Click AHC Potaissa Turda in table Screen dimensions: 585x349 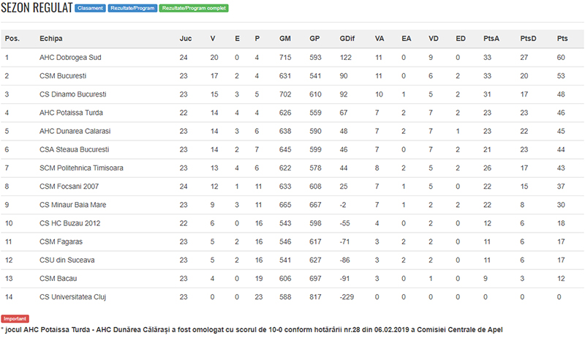click(x=71, y=113)
